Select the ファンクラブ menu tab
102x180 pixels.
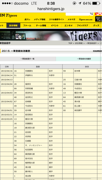click(82, 25)
